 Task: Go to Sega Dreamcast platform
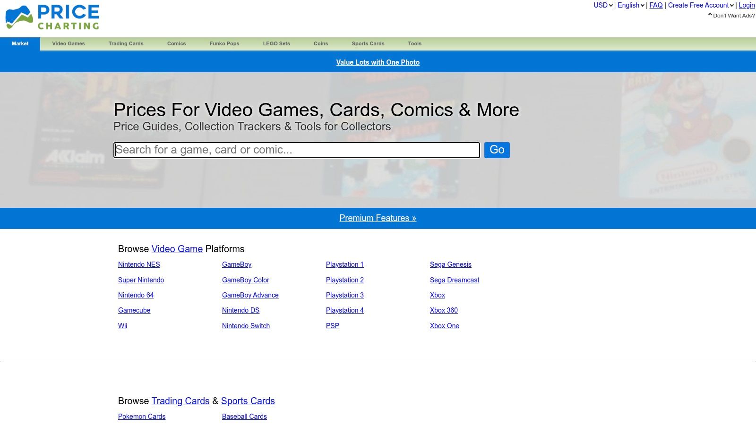pos(455,280)
